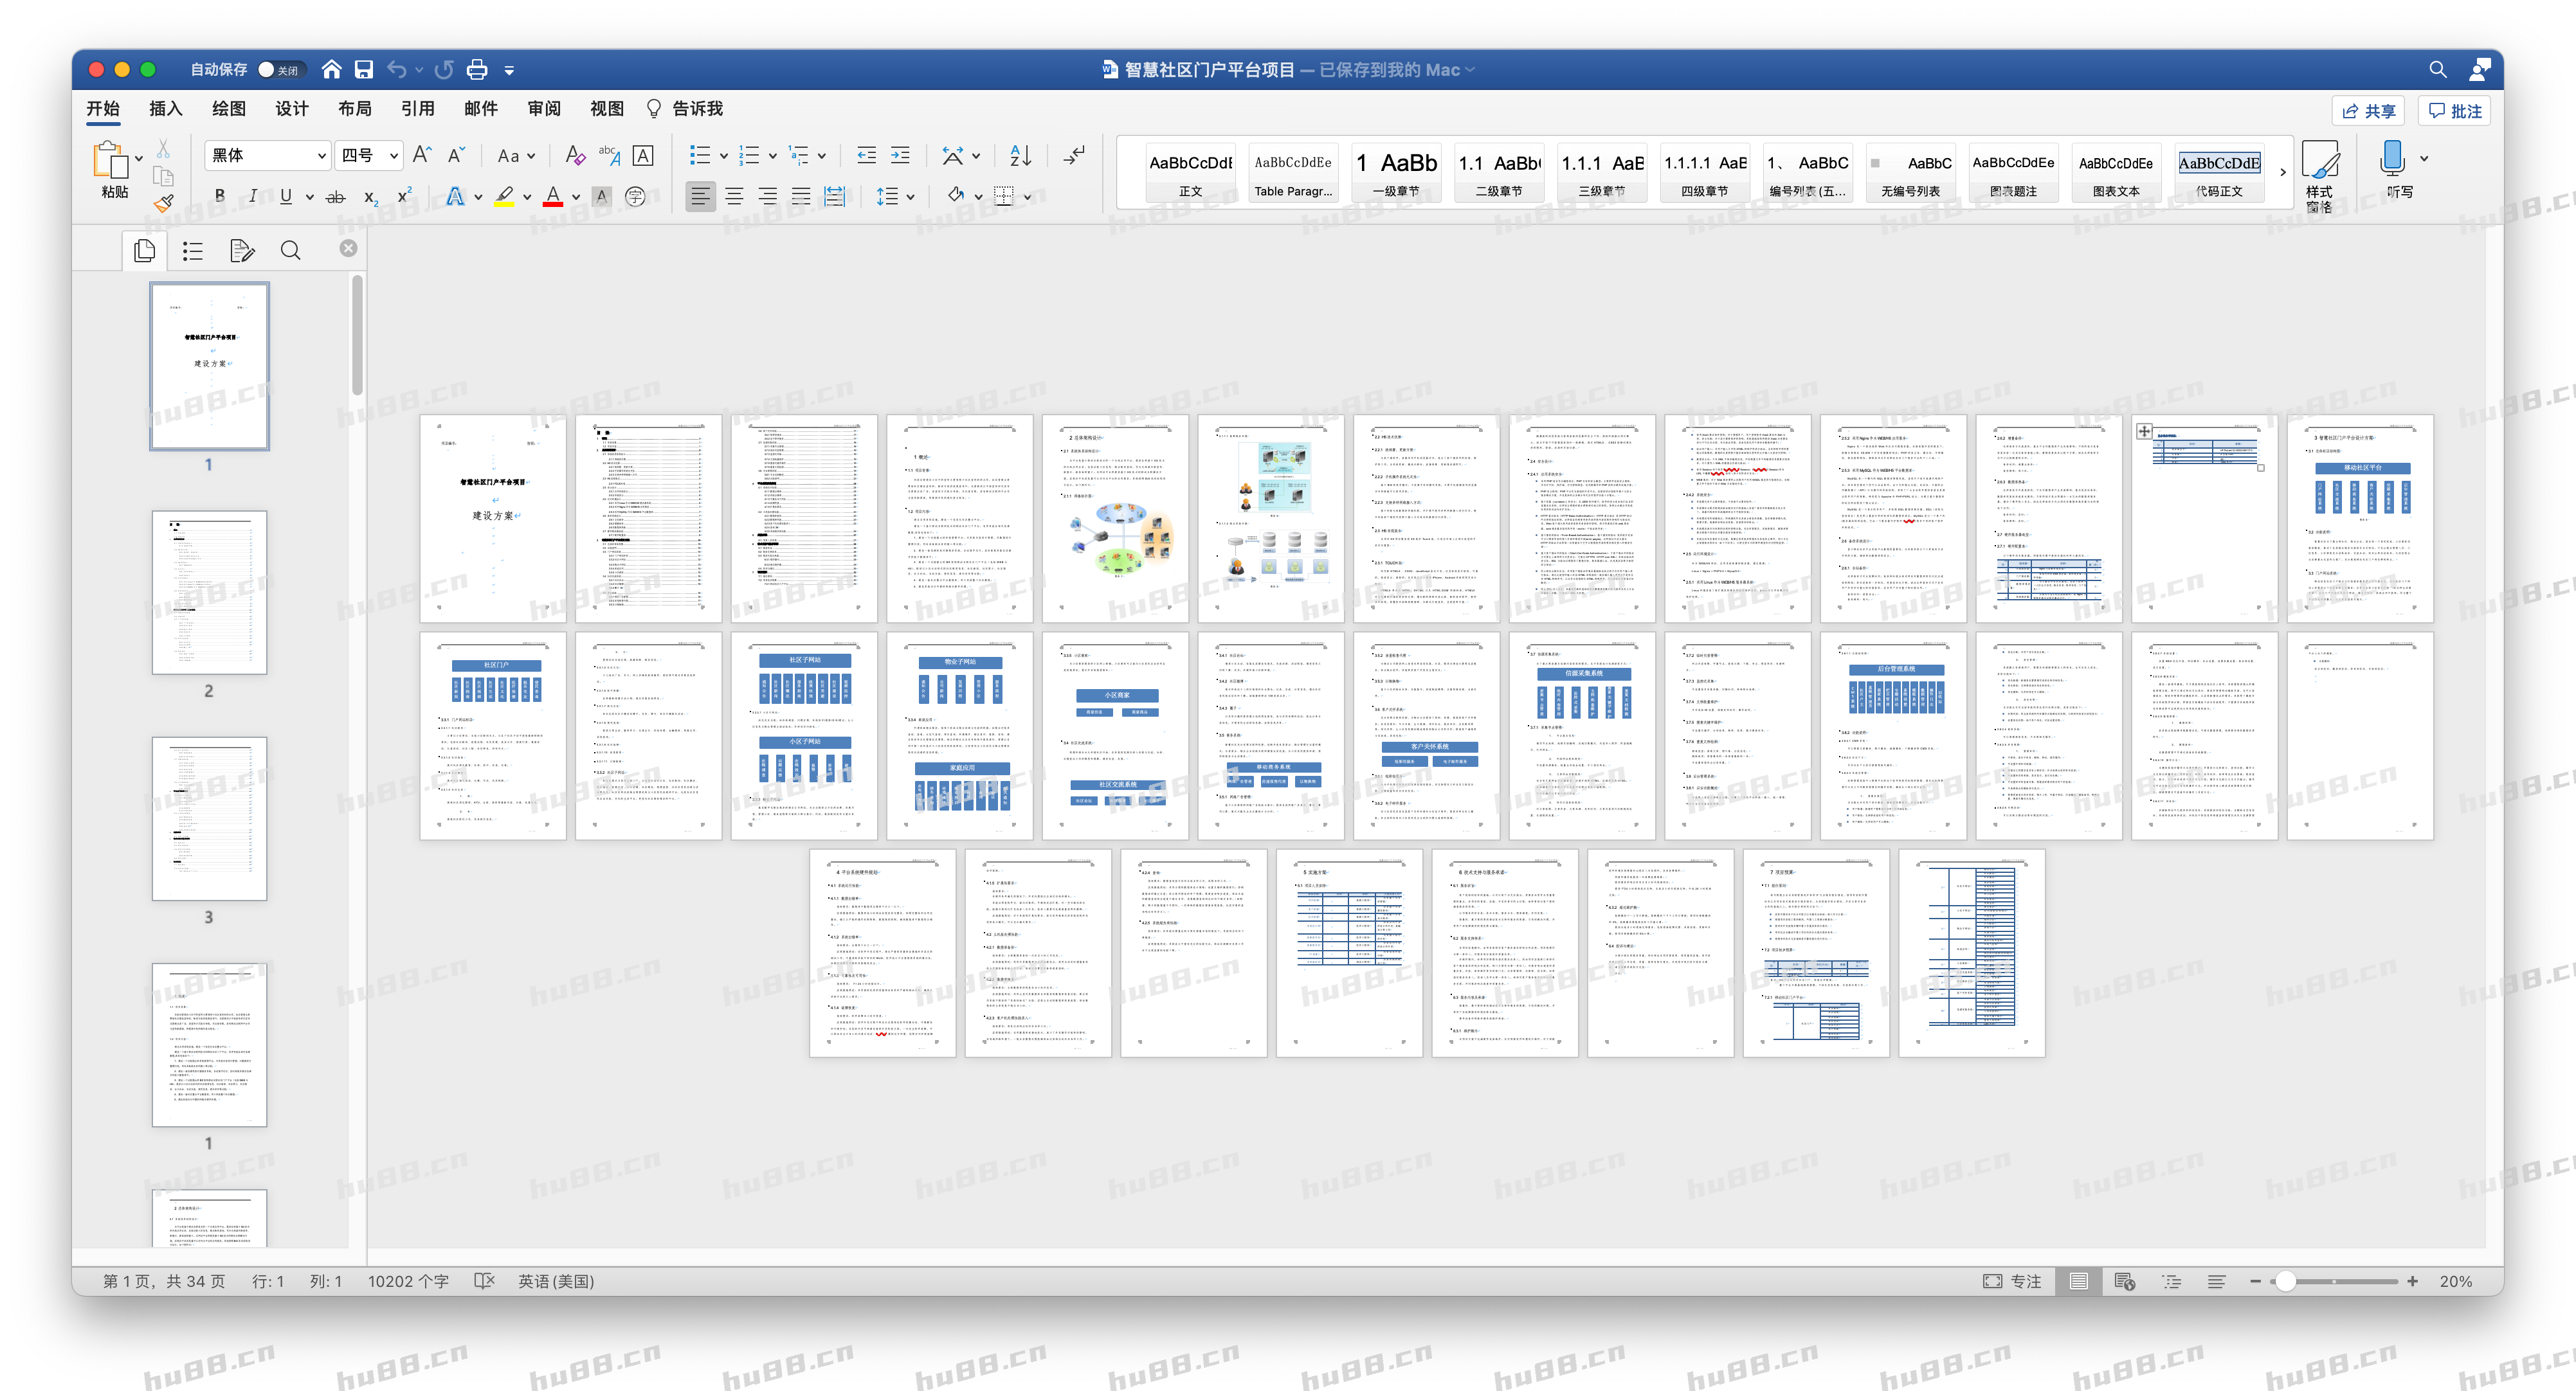Toggle AutoSave (自动保存) switch
Image resolution: width=2576 pixels, height=1391 pixels.
(280, 69)
